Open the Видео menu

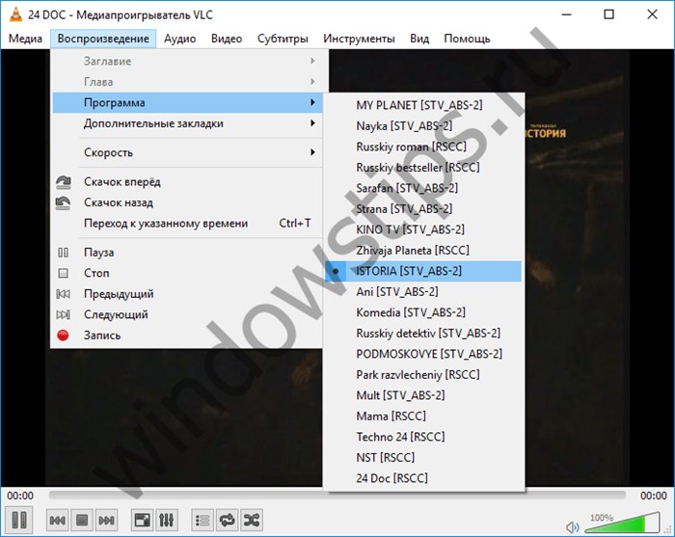click(227, 39)
